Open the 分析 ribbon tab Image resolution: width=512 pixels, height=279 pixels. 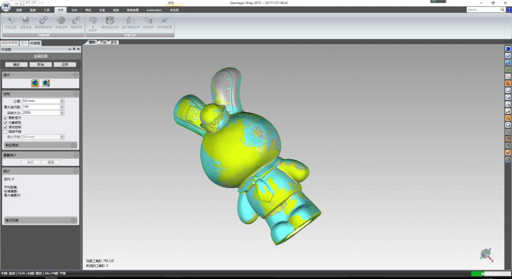pyautogui.click(x=74, y=10)
